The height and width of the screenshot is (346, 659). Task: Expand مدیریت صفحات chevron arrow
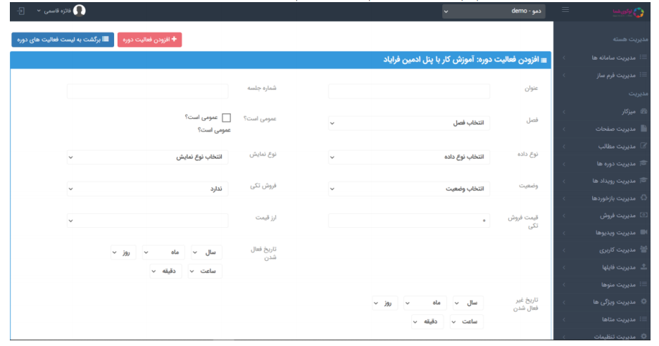(x=564, y=129)
